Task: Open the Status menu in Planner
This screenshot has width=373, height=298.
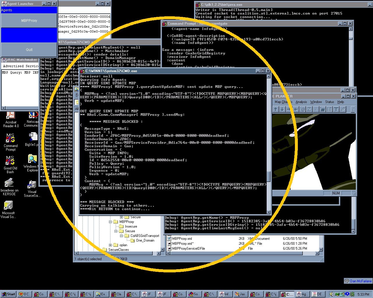Action: click(x=329, y=102)
